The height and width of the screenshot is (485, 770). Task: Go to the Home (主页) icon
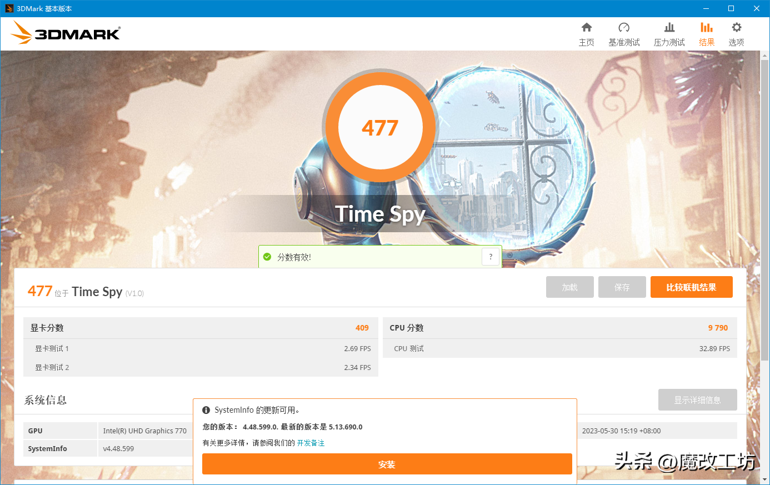point(586,28)
